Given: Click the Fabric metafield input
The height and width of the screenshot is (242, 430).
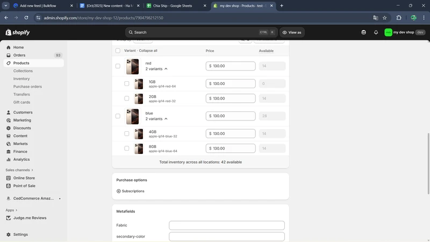Looking at the screenshot, I should tap(226, 225).
